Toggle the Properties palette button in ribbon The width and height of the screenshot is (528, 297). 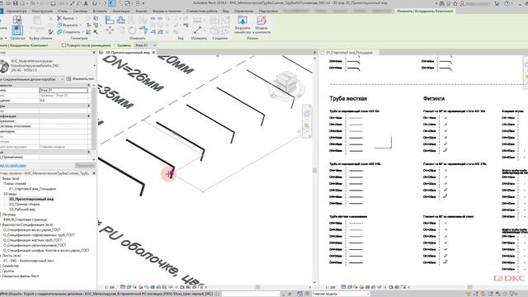coord(17,31)
